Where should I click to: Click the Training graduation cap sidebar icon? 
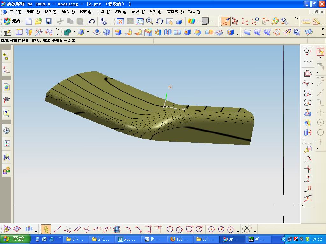(6, 100)
